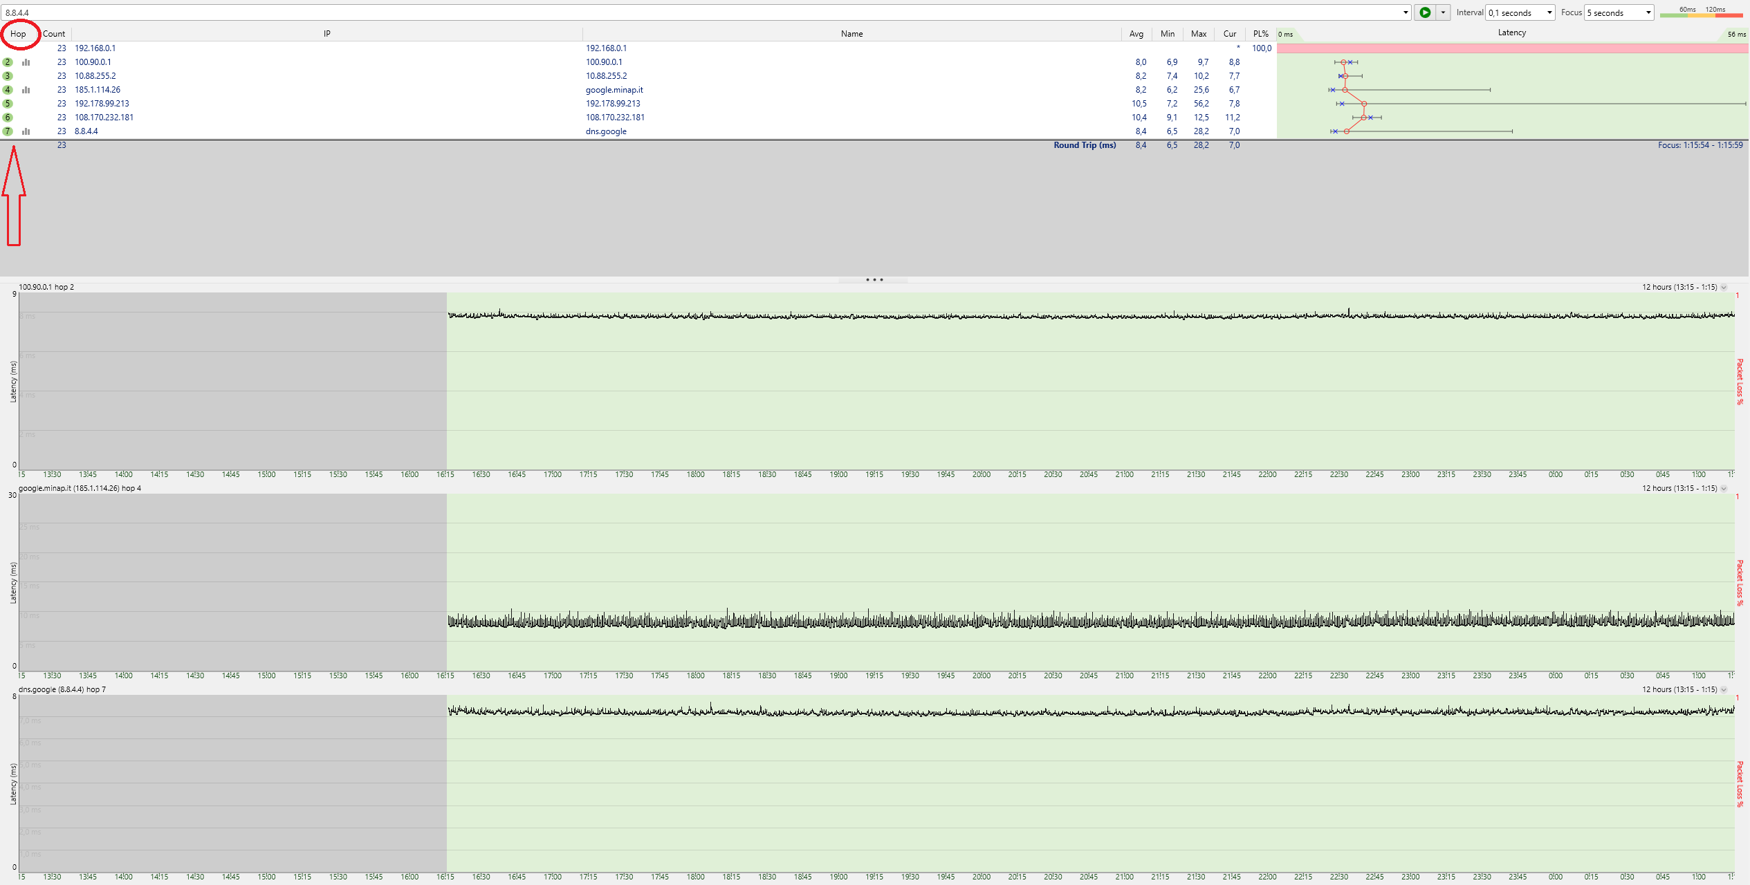Click the PL% column header
Viewport: 1750px width, 885px height.
(x=1261, y=34)
